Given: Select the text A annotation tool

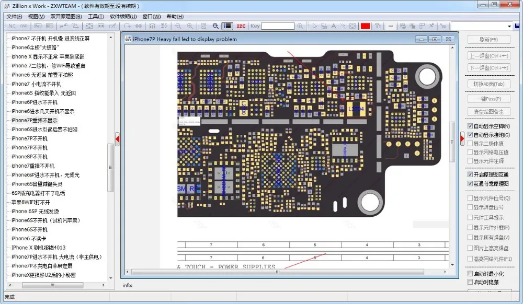Looking at the screenshot, I should [x=334, y=26].
